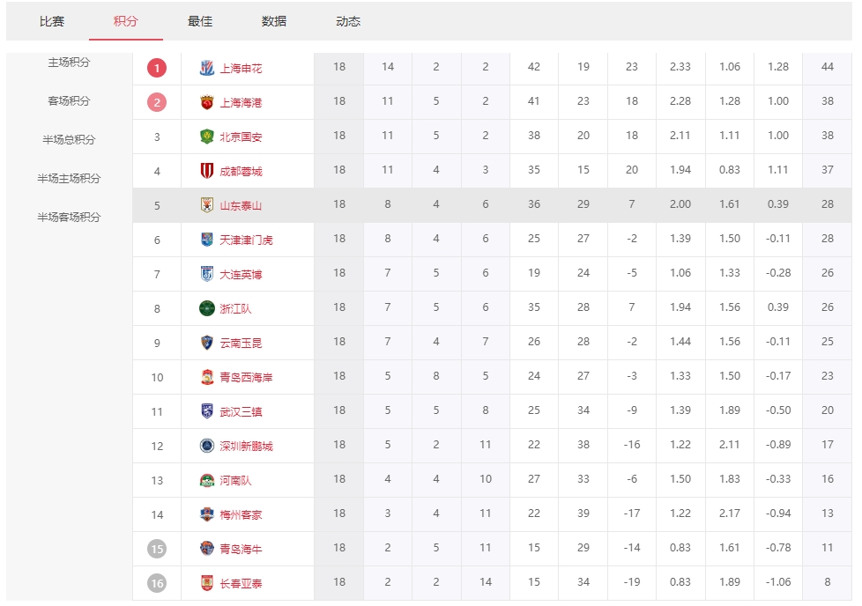
Task: Open the 动态 tab
Action: (x=348, y=21)
